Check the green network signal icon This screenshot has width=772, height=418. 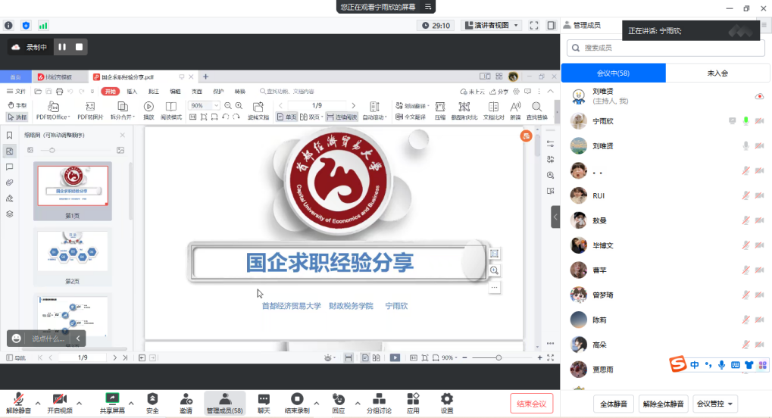click(43, 26)
